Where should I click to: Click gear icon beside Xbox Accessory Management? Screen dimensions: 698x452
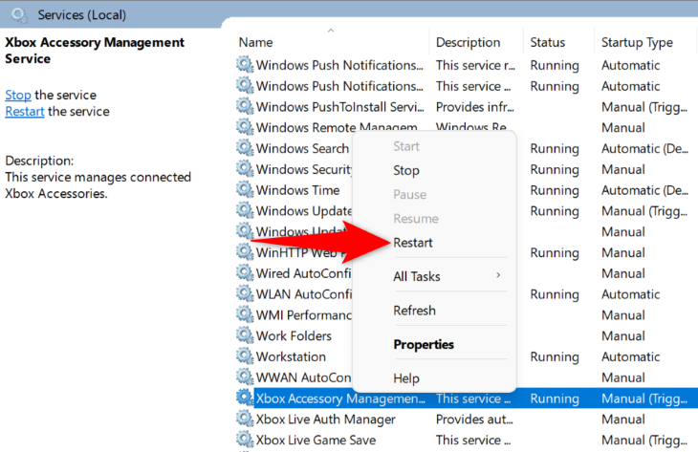coord(245,398)
